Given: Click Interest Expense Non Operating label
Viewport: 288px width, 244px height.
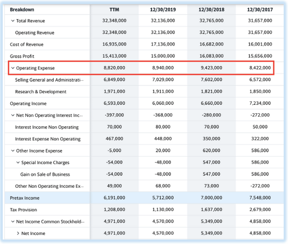Looking at the screenshot, I should coord(48,139).
